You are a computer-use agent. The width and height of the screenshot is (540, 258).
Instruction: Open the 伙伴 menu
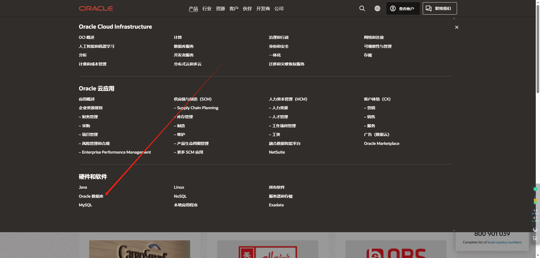[x=247, y=9]
